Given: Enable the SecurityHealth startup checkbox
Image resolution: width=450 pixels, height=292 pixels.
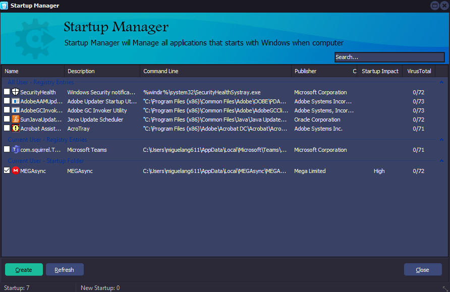Looking at the screenshot, I should tap(7, 92).
